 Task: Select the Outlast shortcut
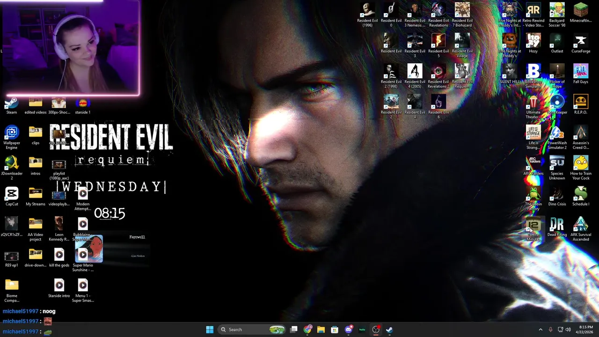tap(557, 43)
